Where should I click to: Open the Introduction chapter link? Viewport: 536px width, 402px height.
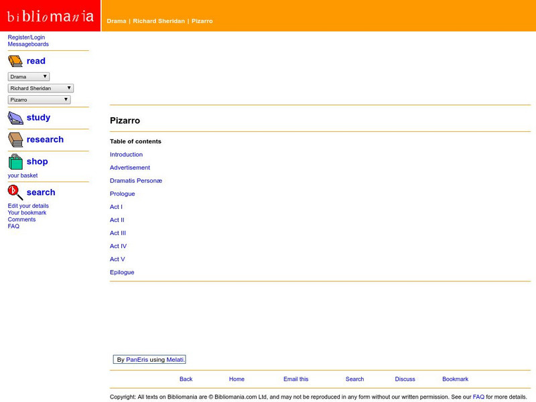(126, 155)
